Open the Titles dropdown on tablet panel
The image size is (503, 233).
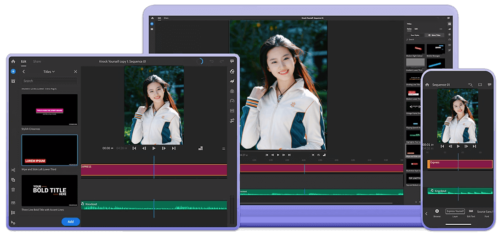(49, 71)
